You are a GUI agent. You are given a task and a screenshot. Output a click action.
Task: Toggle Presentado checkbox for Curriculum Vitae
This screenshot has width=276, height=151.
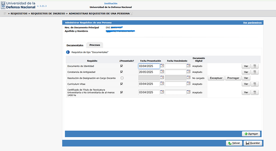coord(122,84)
